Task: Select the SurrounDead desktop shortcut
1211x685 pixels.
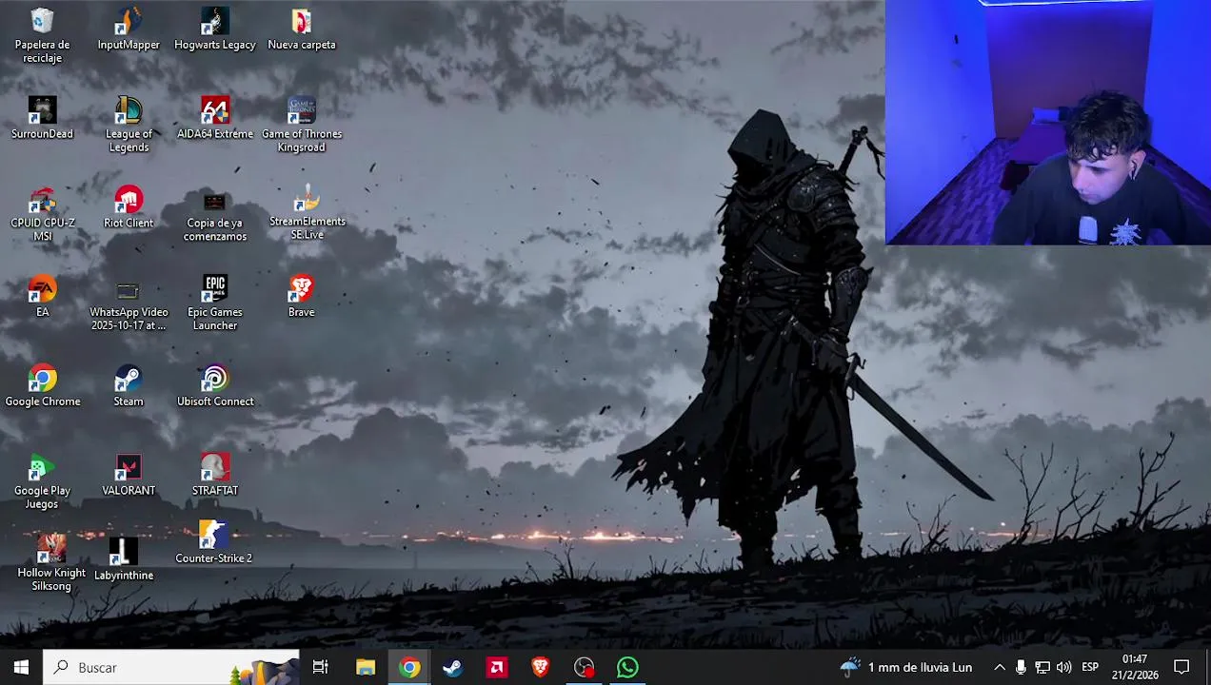Action: 42,118
